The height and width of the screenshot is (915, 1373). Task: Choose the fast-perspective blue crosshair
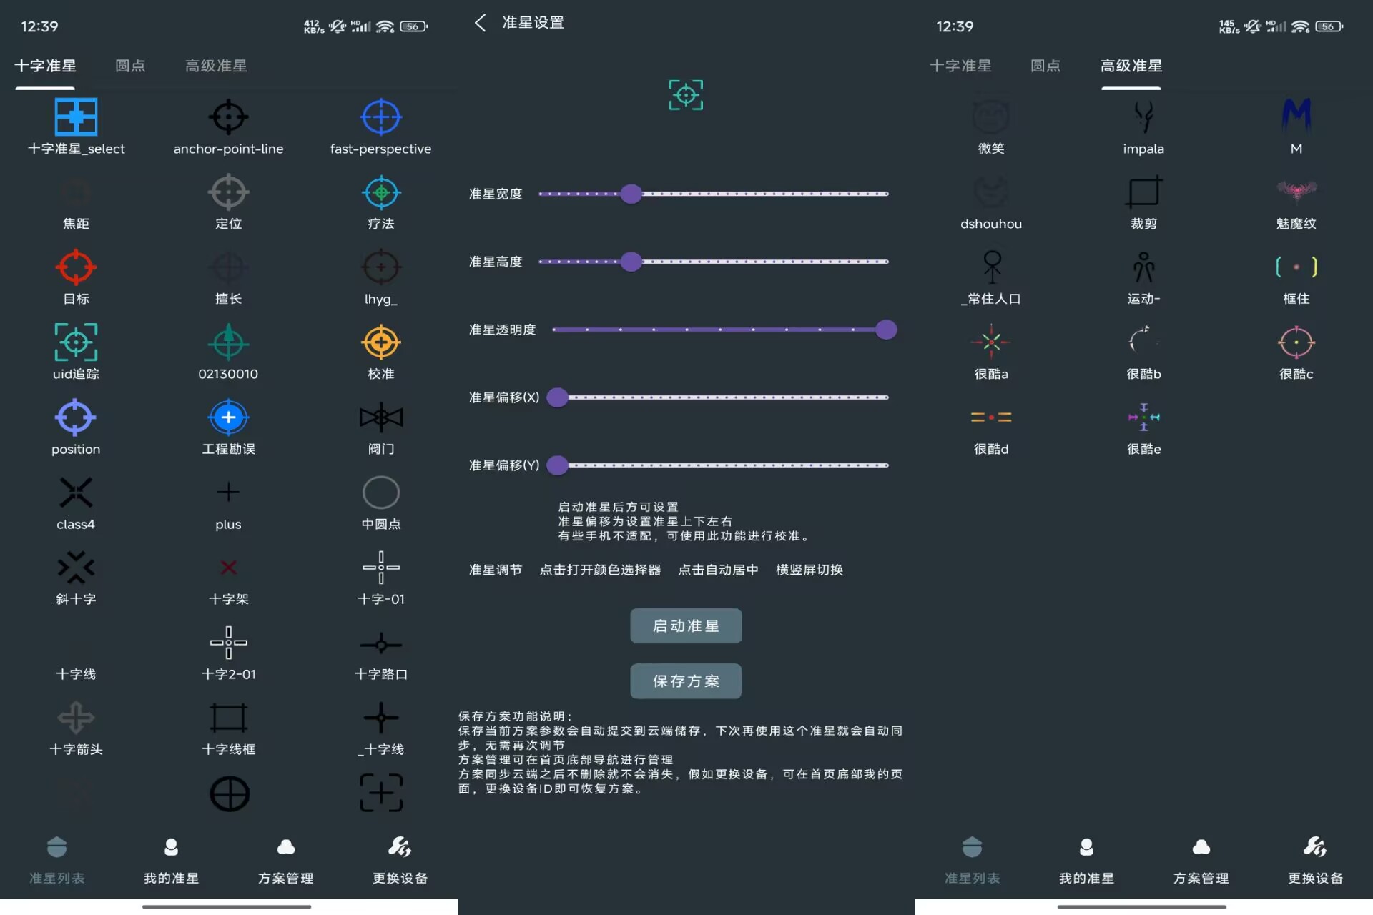pyautogui.click(x=380, y=117)
